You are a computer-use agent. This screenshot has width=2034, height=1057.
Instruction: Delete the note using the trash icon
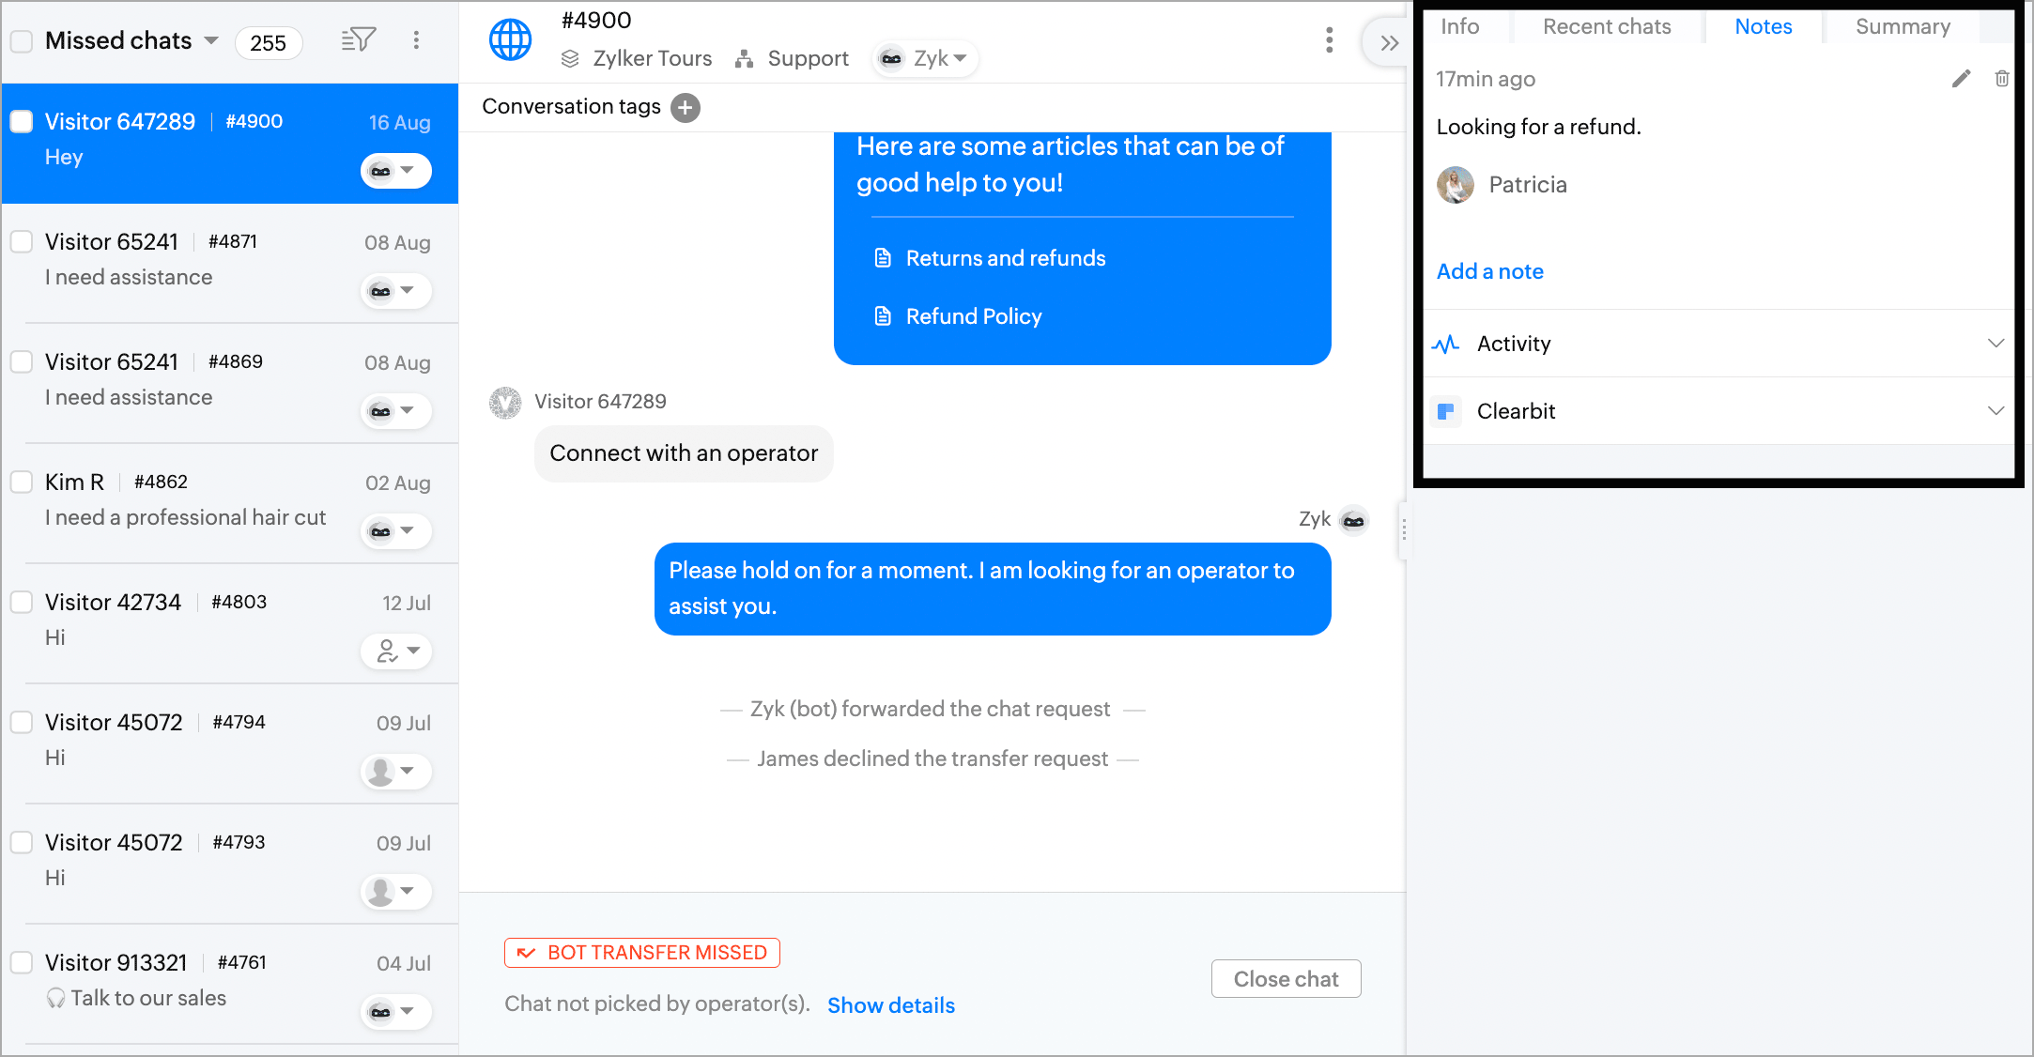[2002, 79]
